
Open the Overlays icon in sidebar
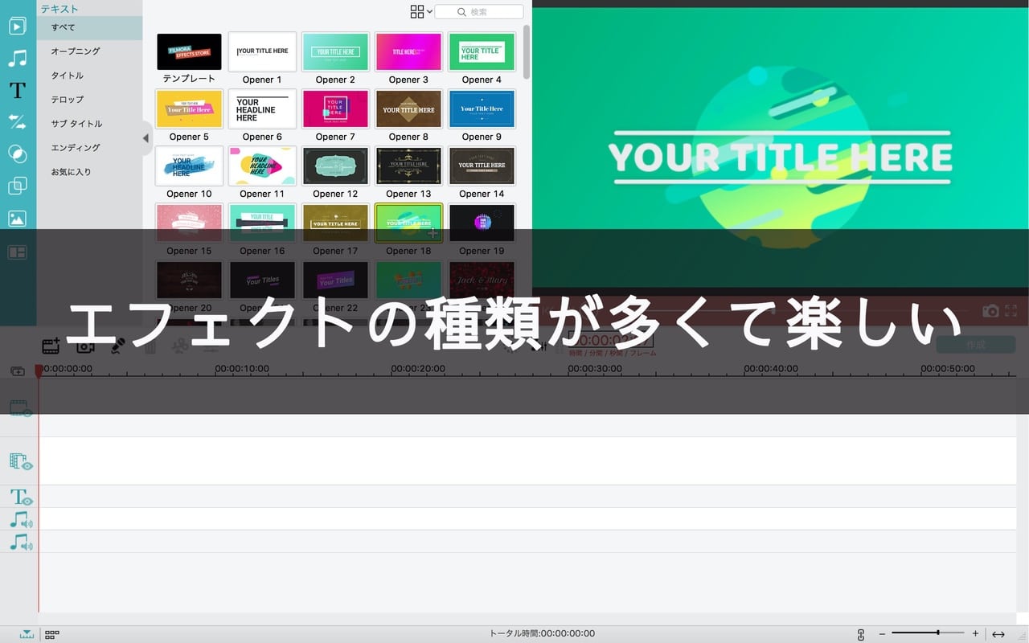(x=17, y=186)
